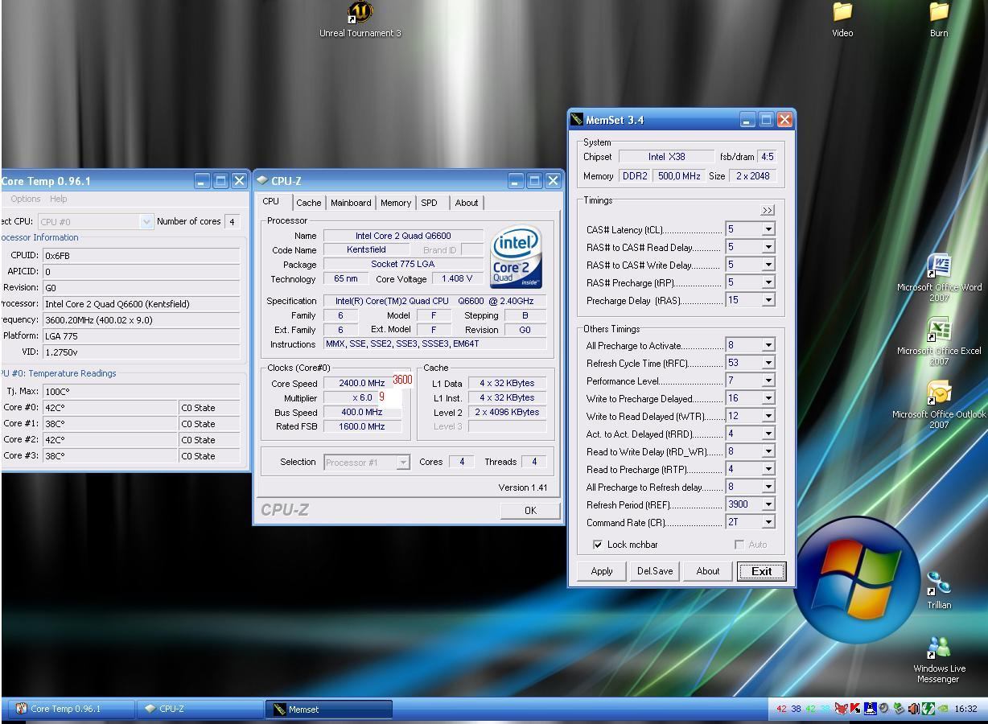Click Del.Save button in MemSet
Image resolution: width=988 pixels, height=724 pixels.
click(655, 571)
